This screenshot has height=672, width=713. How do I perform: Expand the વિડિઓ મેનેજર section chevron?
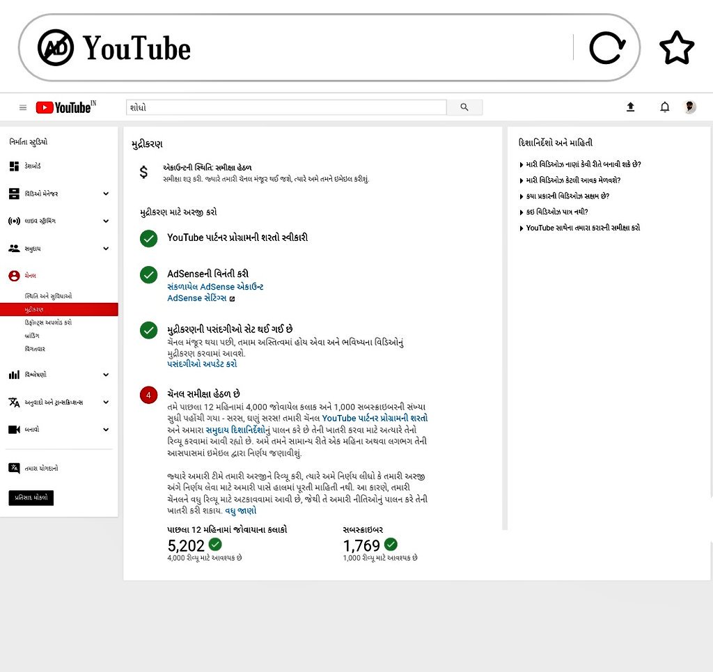pos(106,194)
